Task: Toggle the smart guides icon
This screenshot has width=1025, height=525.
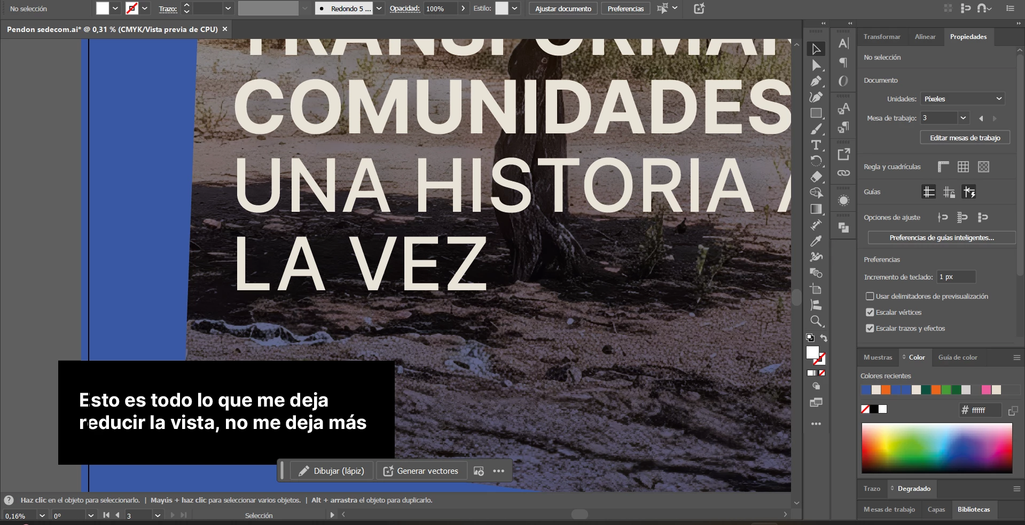Action: tap(969, 192)
